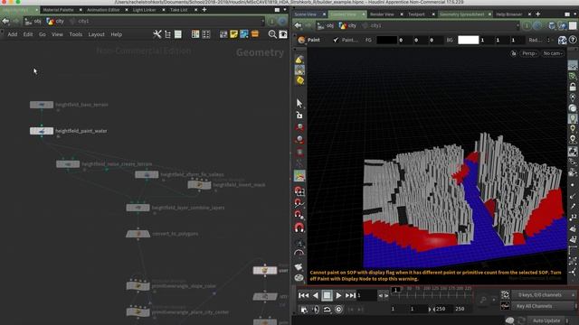Click the orange briefcase icon in network toolbar

pos(255,34)
